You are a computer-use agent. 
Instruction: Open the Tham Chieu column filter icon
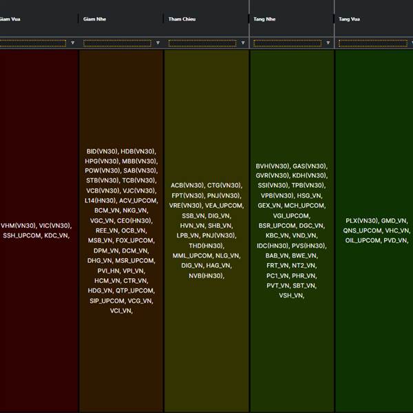click(x=243, y=43)
